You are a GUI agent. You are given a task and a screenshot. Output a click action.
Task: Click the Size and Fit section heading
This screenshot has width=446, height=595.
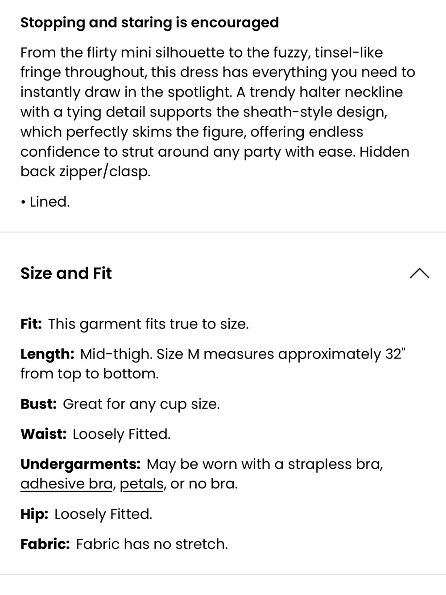pyautogui.click(x=66, y=273)
